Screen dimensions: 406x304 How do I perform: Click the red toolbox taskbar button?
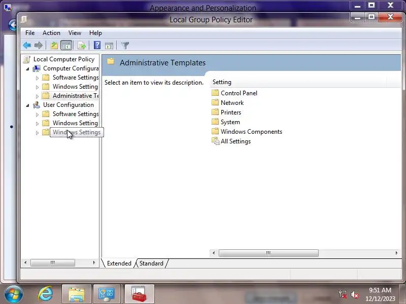click(139, 294)
